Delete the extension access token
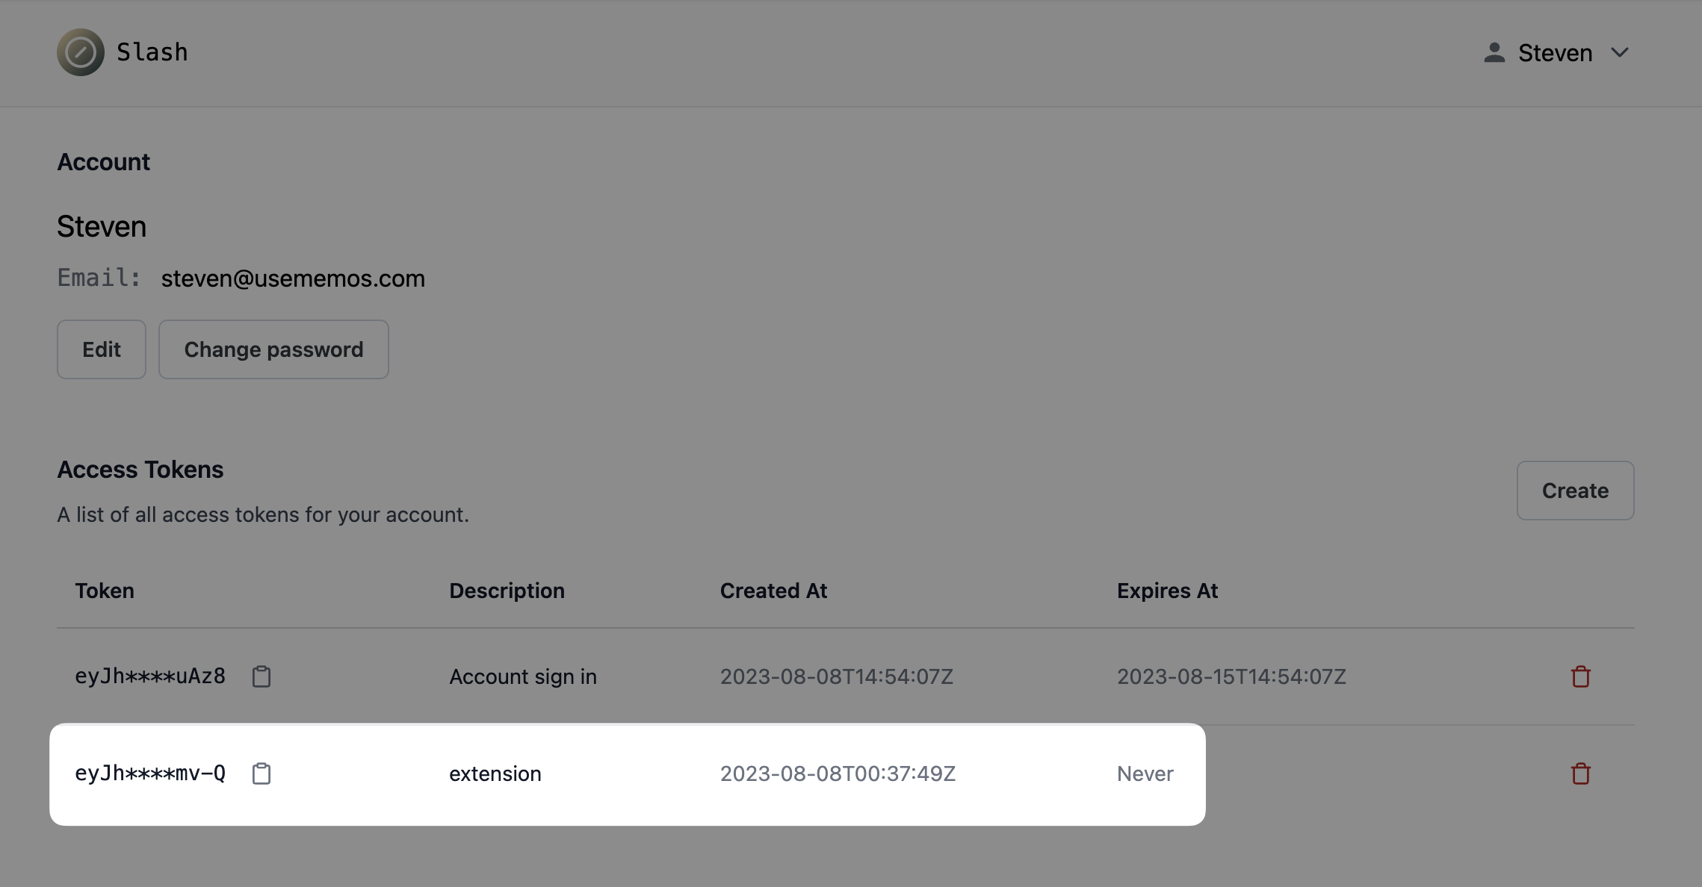 tap(1580, 774)
